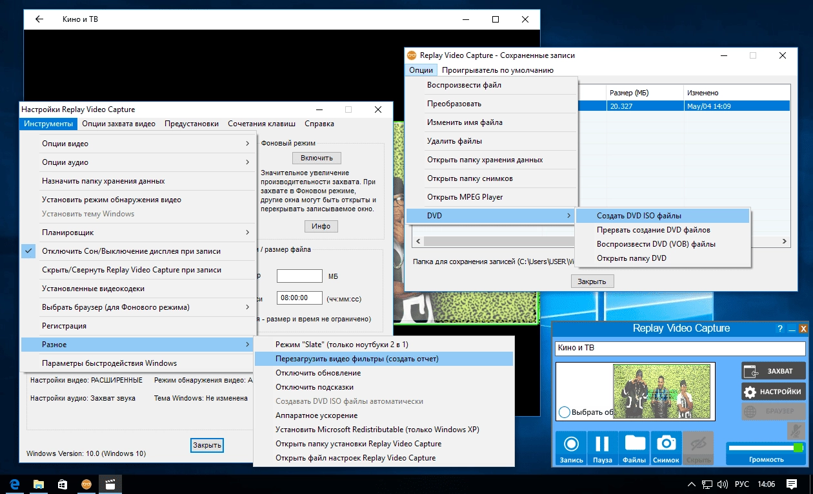Click the 08:00:00 time input field
813x494 pixels.
click(299, 298)
